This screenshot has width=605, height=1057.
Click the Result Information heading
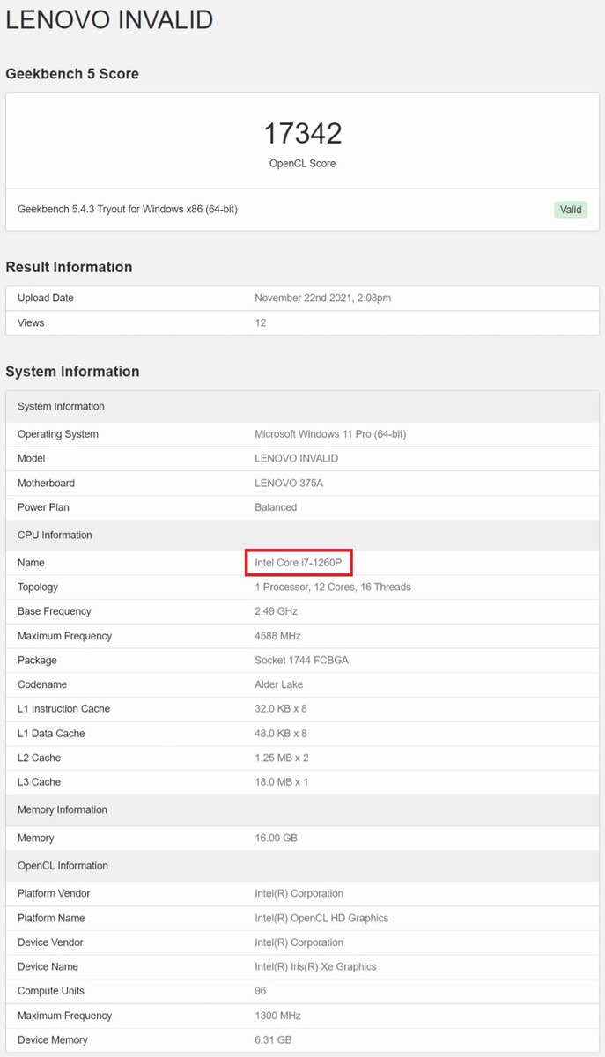coord(69,267)
